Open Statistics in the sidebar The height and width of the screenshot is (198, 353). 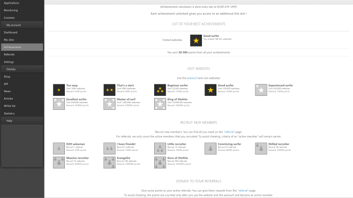click(22, 114)
